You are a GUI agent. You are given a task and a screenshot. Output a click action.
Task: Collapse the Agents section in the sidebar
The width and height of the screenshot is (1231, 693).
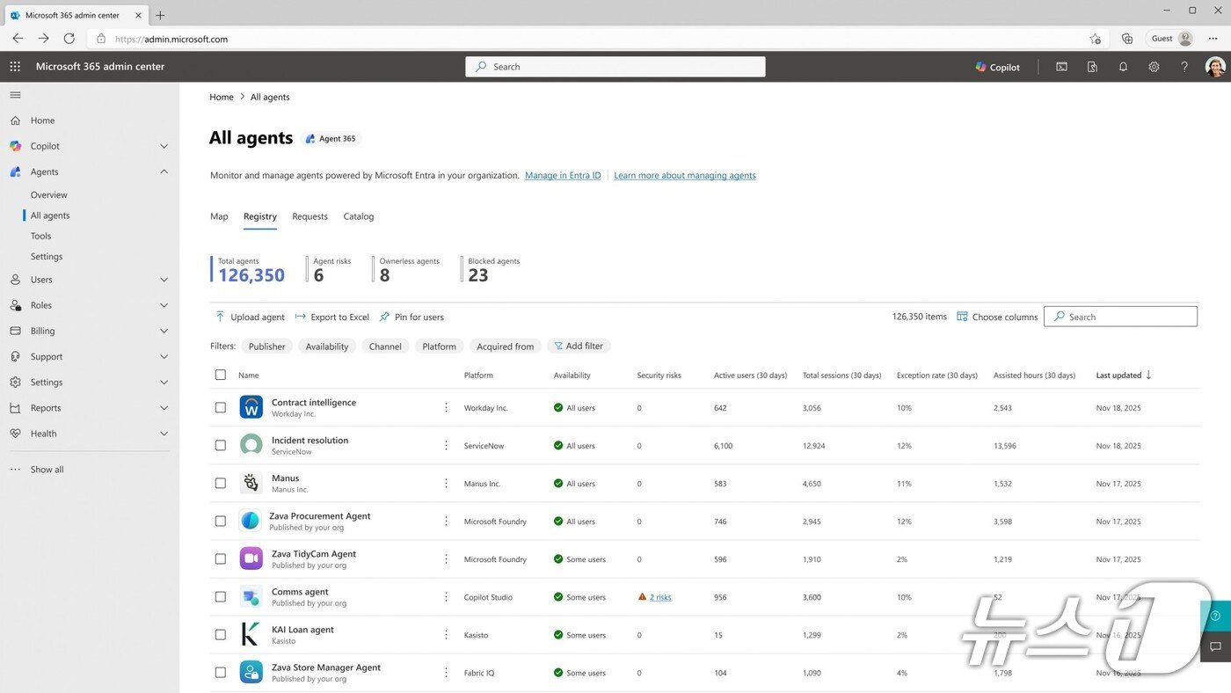coord(164,171)
